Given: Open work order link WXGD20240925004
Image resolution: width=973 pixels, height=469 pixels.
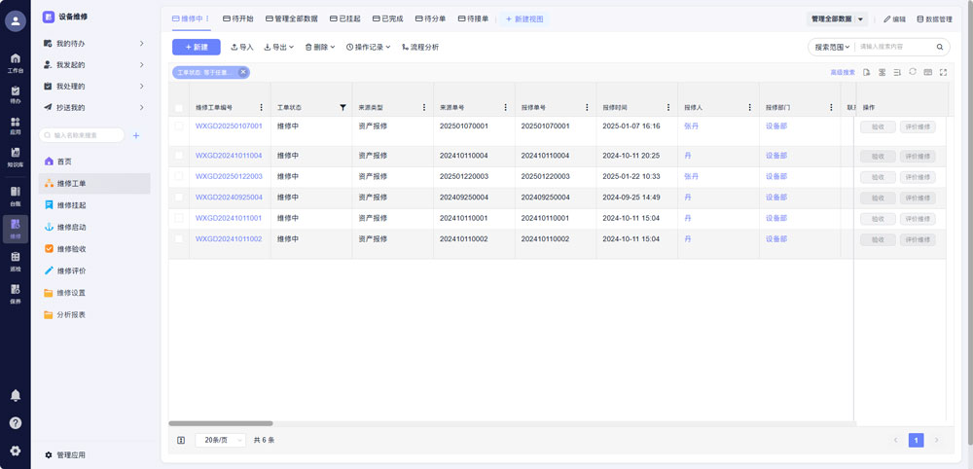Looking at the screenshot, I should (x=229, y=197).
